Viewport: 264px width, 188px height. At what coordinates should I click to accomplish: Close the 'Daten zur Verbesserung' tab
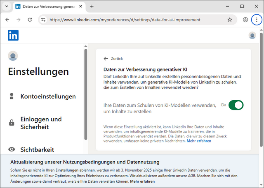tap(81, 7)
